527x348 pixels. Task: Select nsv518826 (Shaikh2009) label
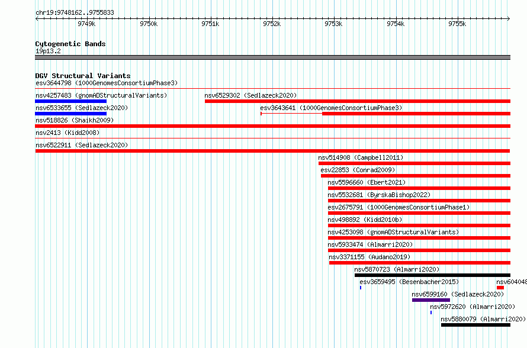point(75,120)
